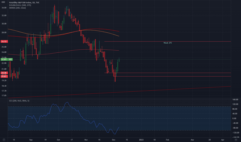Screen dimensions: 241x142
Task: Click the 18.40 price axis value
Action: [x=4, y=86]
